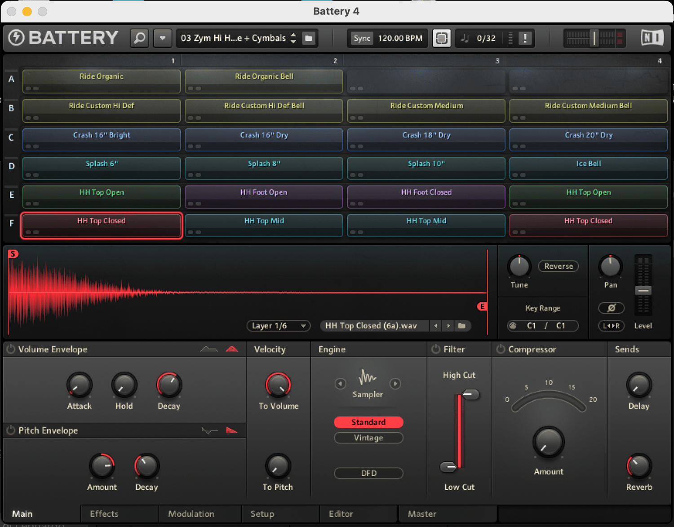Select the HH Foot Closed cell

(426, 197)
